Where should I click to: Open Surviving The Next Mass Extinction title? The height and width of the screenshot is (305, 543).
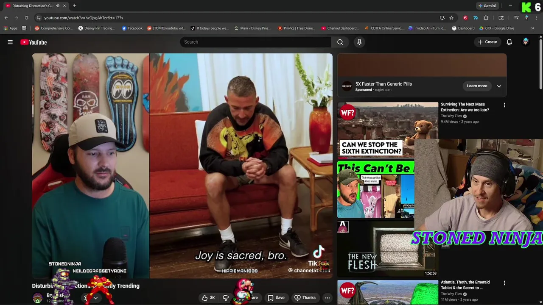tap(465, 107)
